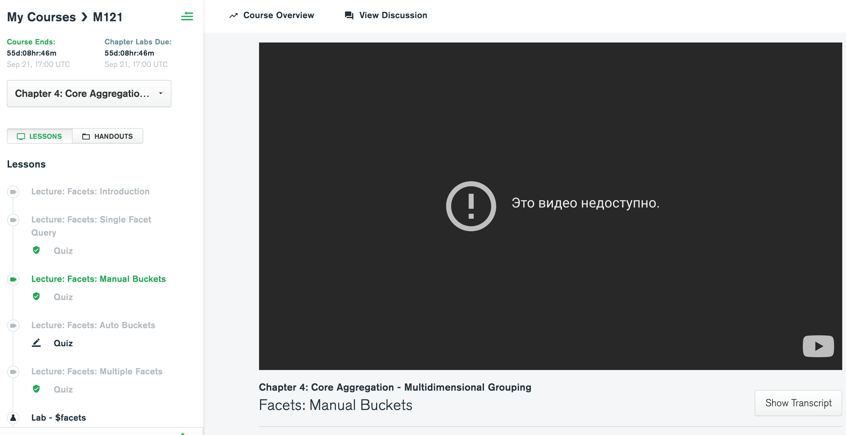Image resolution: width=846 pixels, height=435 pixels.
Task: Click the View Discussion chat icon
Action: (x=349, y=15)
